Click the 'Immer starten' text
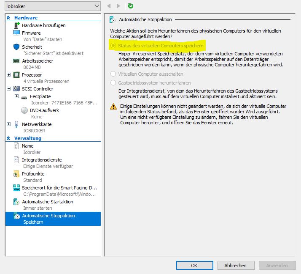Screen dimensions: 301x274 click(38, 208)
